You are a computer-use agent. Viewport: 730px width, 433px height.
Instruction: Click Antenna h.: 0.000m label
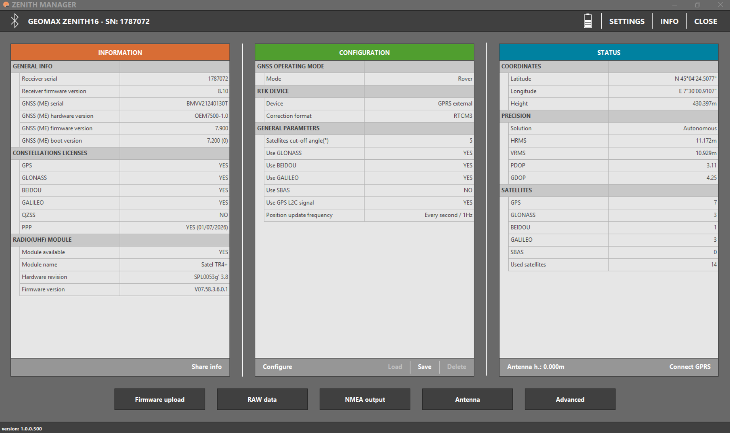pos(535,367)
